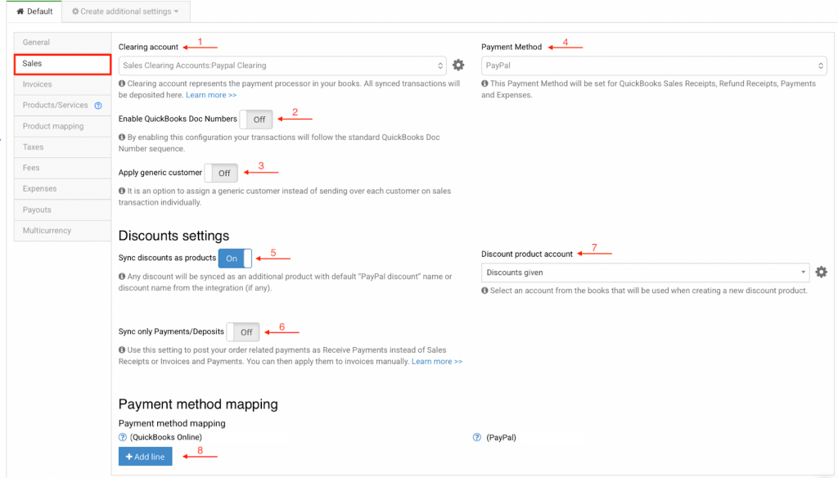Open Learn more link under Clearing account
The image size is (838, 478).
point(211,95)
